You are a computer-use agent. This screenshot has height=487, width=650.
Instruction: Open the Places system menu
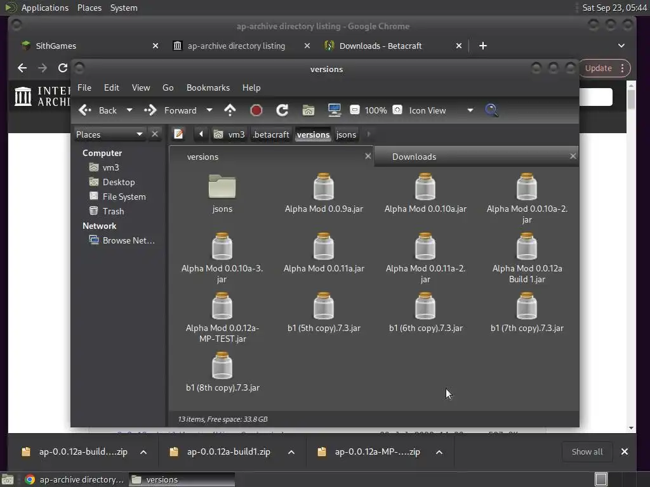pyautogui.click(x=89, y=8)
